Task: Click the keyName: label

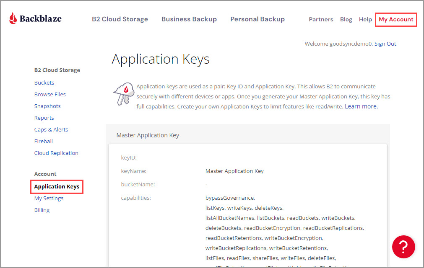Action: click(134, 171)
